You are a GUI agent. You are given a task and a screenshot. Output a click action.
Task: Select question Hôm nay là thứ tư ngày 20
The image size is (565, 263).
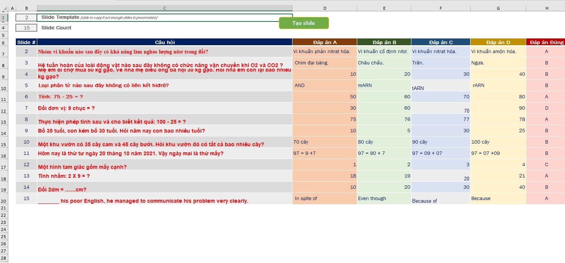[164, 153]
